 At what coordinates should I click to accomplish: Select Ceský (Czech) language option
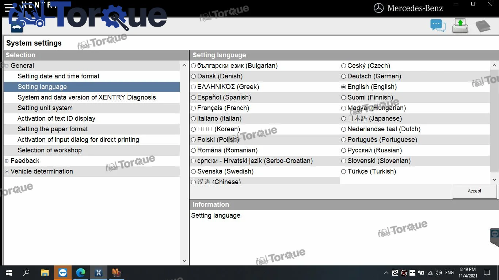[x=344, y=66]
